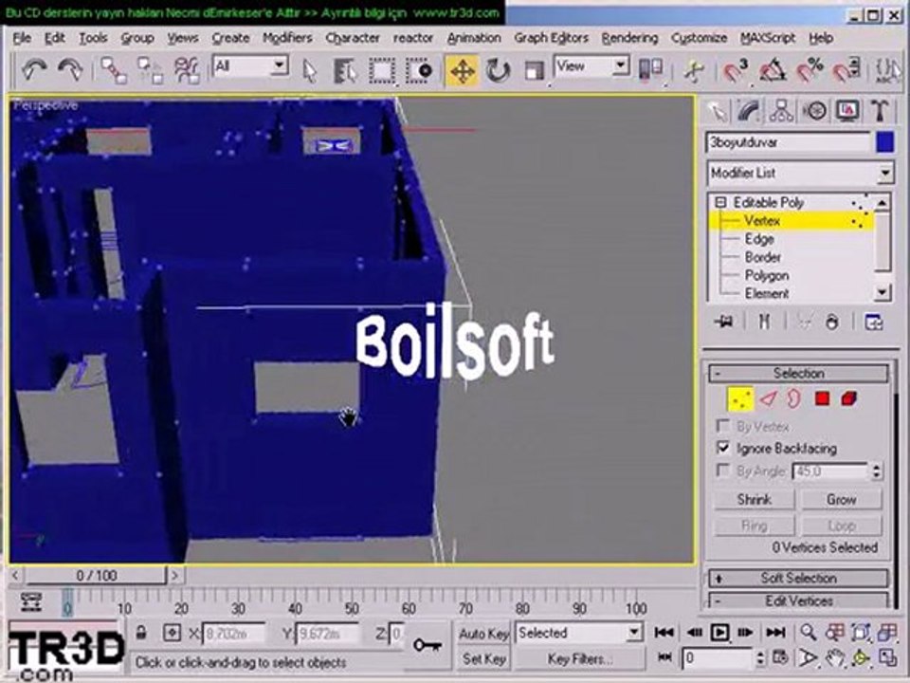
Task: Open the Modify command panel tab
Action: [x=749, y=110]
